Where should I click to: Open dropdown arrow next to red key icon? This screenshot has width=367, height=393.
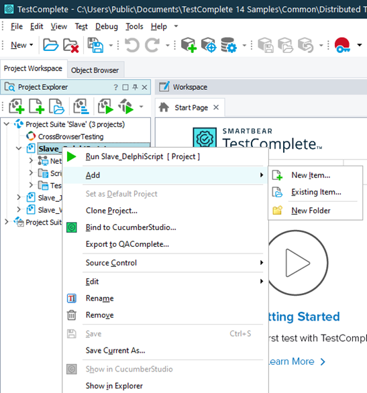pyautogui.click(x=359, y=45)
